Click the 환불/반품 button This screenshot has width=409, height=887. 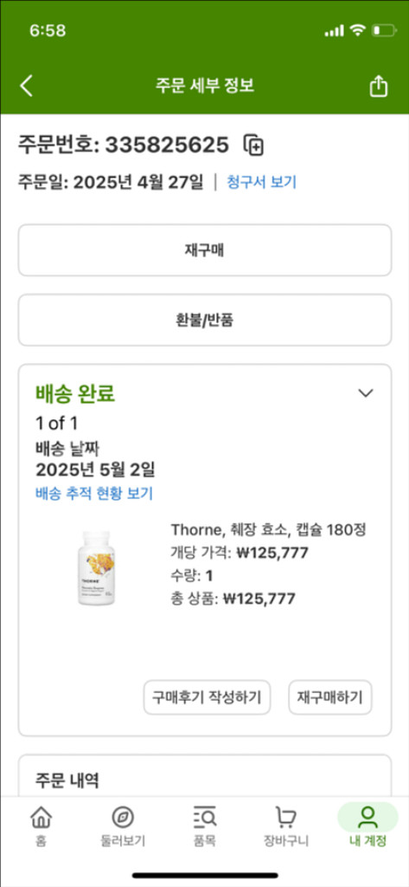click(204, 320)
